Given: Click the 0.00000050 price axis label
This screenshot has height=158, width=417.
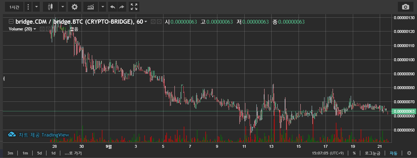Looking at the screenshot, I should pyautogui.click(x=404, y=130).
